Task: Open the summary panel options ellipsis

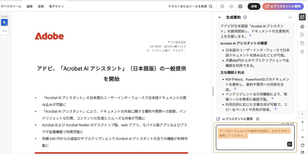Action: (290, 18)
